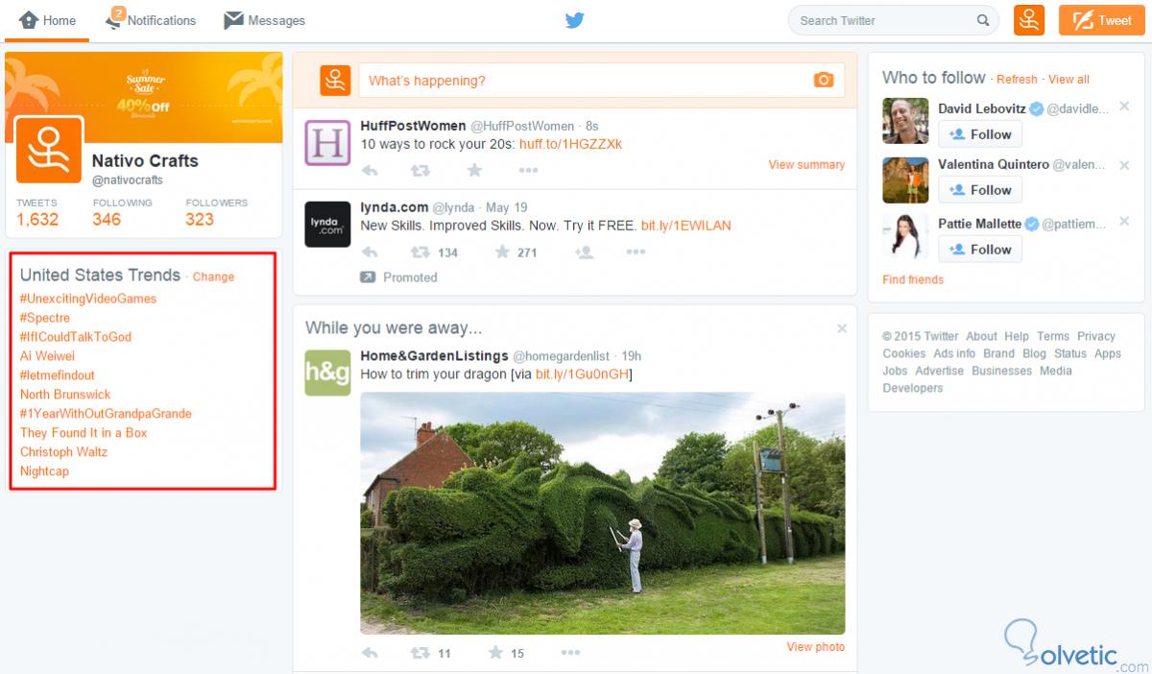Viewport: 1152px width, 674px height.
Task: Open the bit.ly/1EWILAN link
Action: tap(685, 226)
